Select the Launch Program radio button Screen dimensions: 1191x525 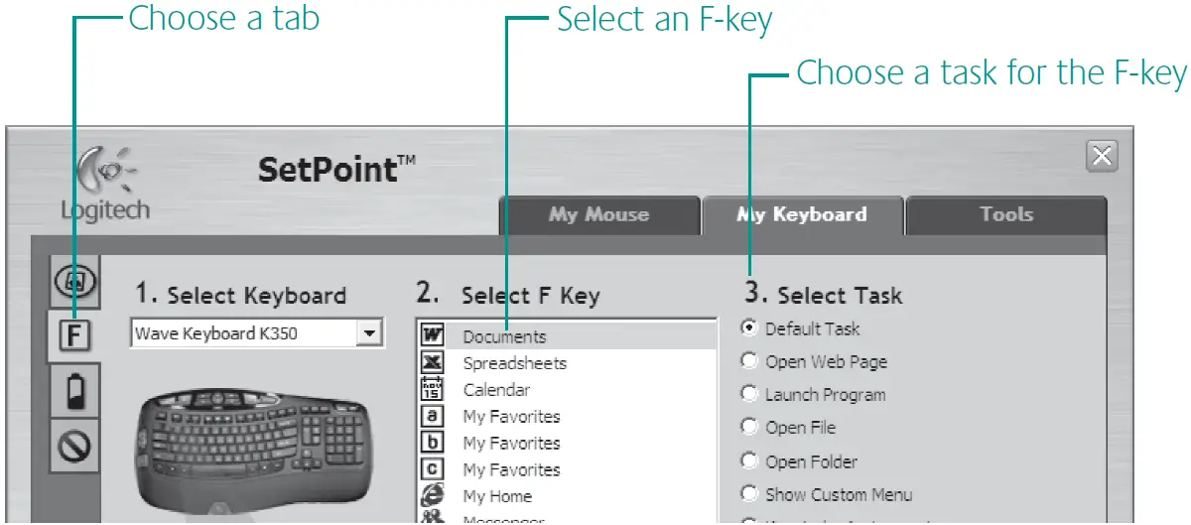[749, 395]
